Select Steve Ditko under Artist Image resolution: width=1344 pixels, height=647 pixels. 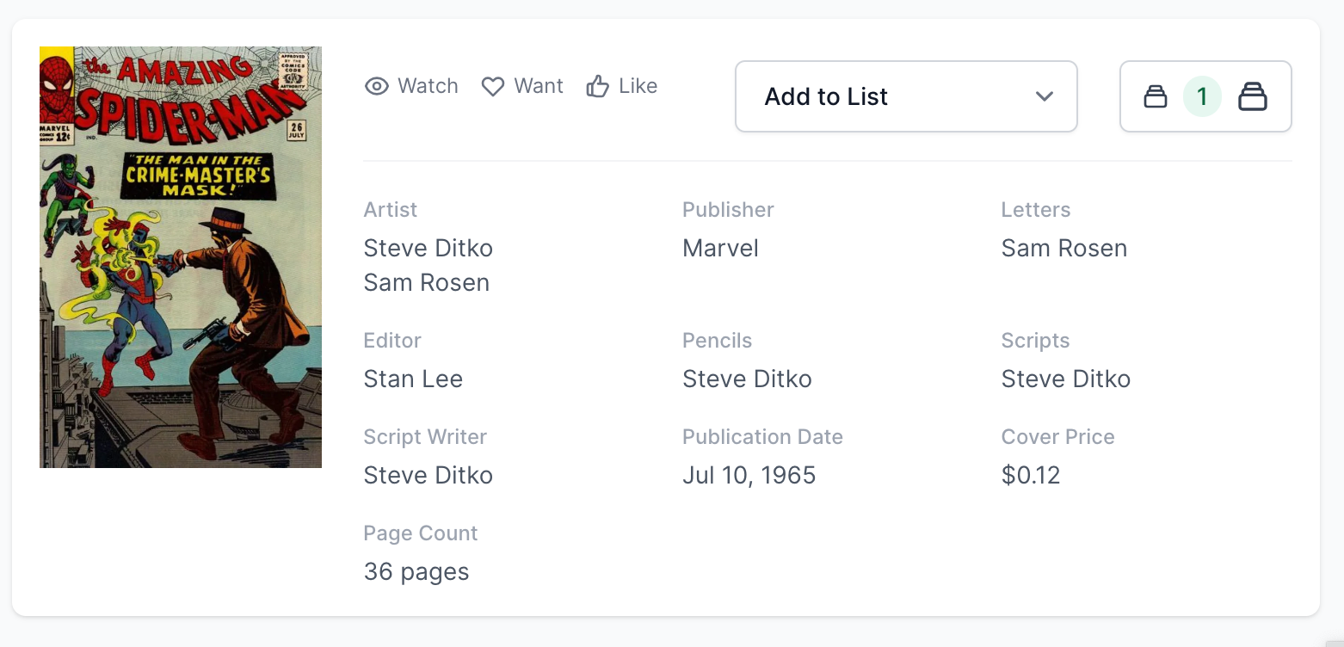point(428,248)
